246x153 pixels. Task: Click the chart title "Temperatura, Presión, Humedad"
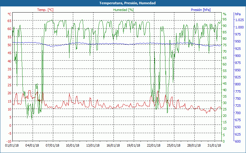pyautogui.click(x=127, y=3)
